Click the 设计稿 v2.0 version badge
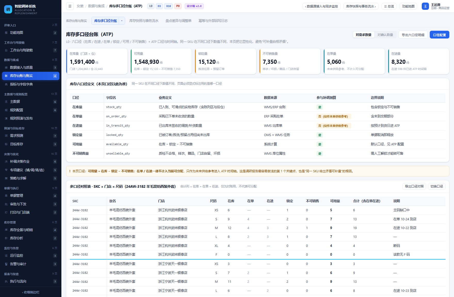Image resolution: width=454 pixels, height=297 pixels. tap(194, 6)
